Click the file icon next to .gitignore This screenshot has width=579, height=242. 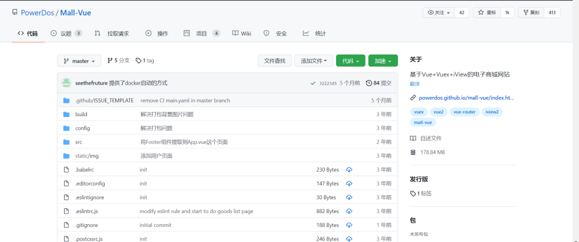click(x=66, y=225)
